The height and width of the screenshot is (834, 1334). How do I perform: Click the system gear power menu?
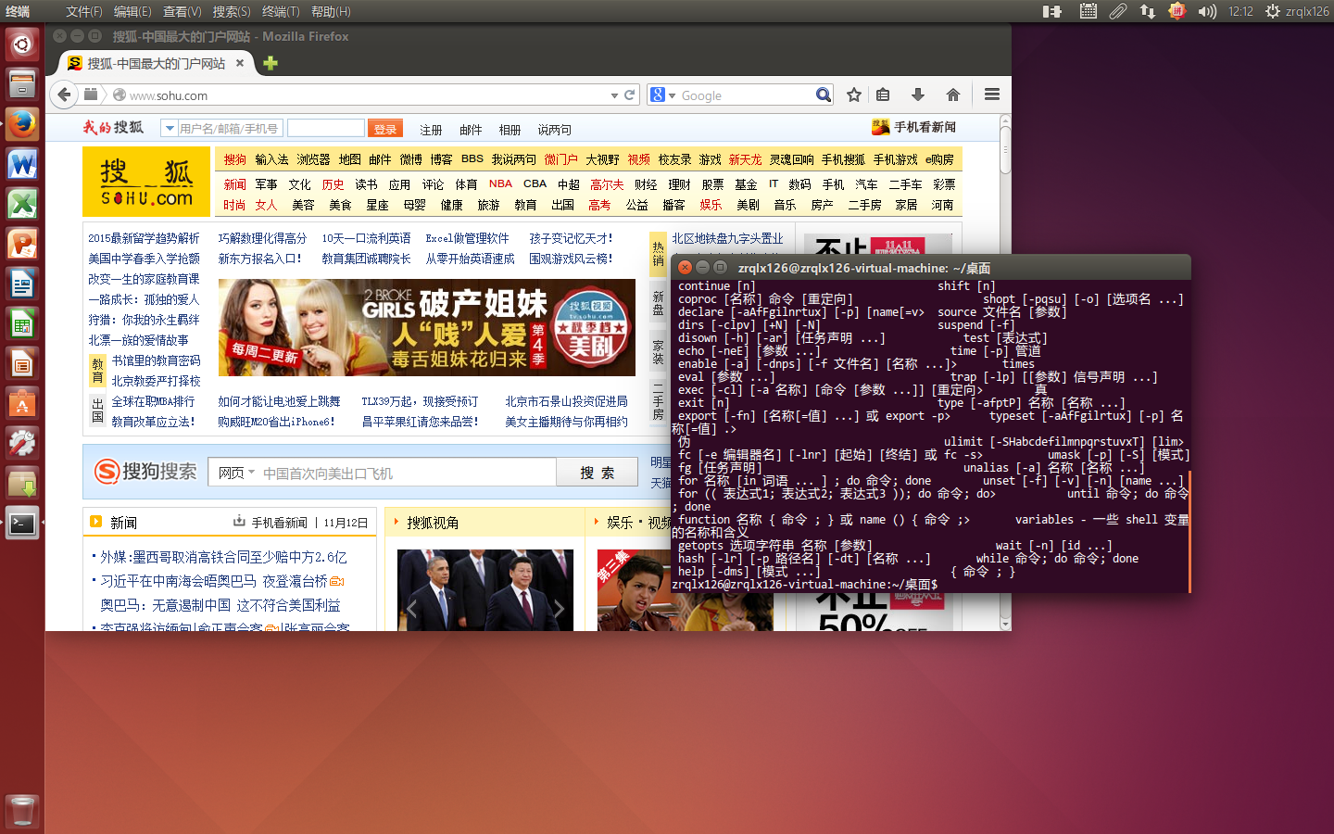pyautogui.click(x=1273, y=11)
